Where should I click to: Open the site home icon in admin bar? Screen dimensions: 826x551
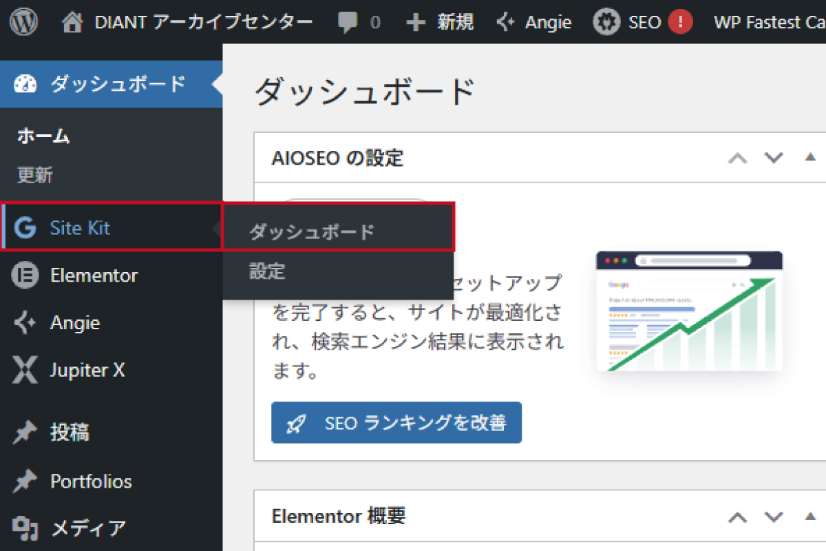(x=72, y=22)
